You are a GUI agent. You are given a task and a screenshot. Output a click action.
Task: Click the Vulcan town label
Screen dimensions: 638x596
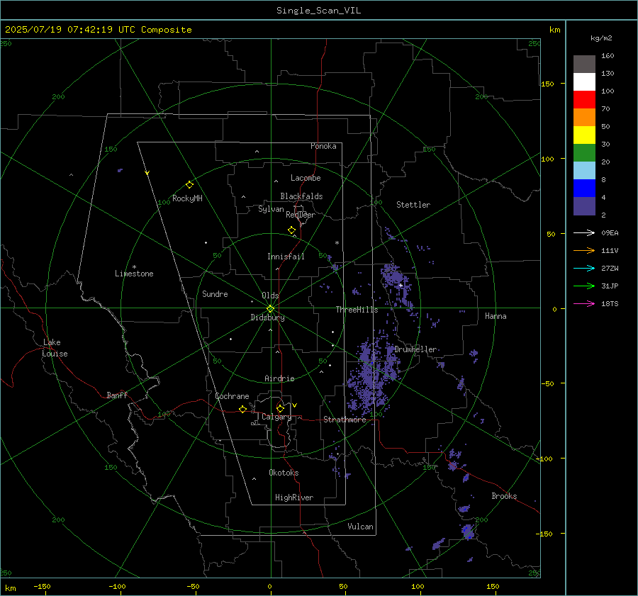click(360, 527)
